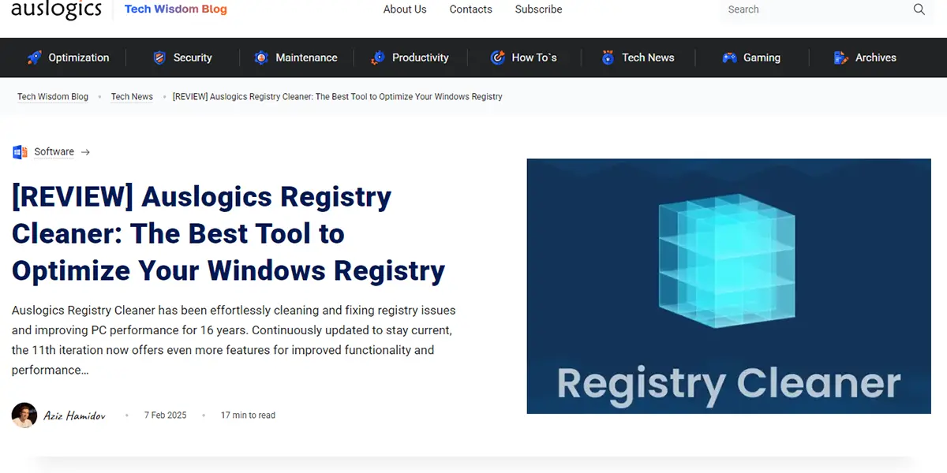Click the Registry Cleaner featured image

coord(728,285)
